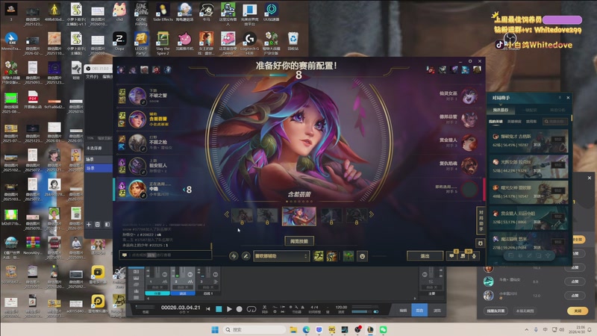
Task: Open Microsoft Edge from the taskbar
Action: tap(306, 329)
